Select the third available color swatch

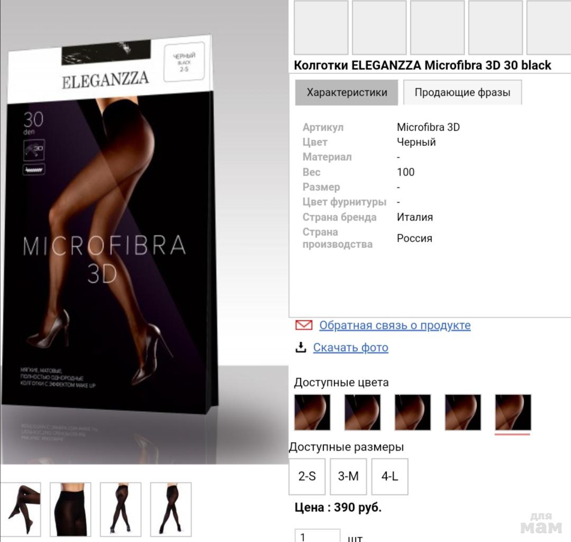pyautogui.click(x=412, y=412)
